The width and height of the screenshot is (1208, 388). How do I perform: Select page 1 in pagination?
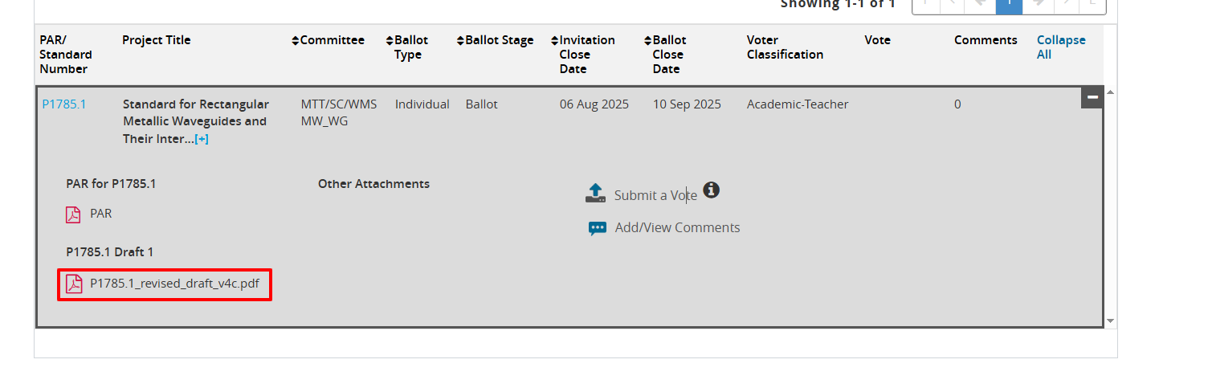1009,5
